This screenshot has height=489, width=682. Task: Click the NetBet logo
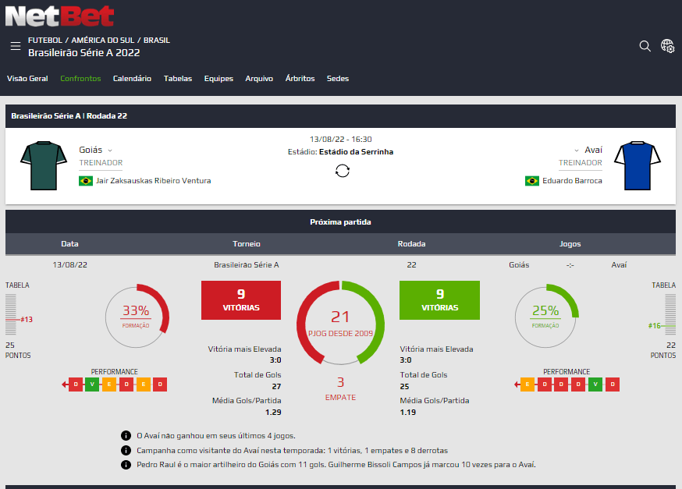click(60, 16)
